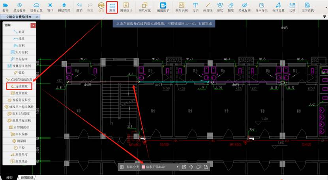This screenshot has width=328, height=180.
Task: Open the 最近打开 recent files icon
Action: pos(19,7)
